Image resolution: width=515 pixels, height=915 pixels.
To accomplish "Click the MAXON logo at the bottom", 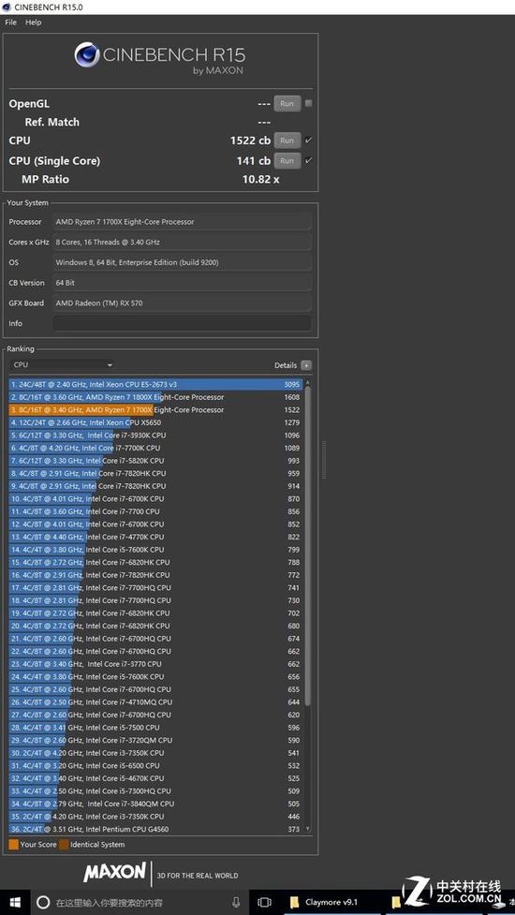I will tap(114, 873).
